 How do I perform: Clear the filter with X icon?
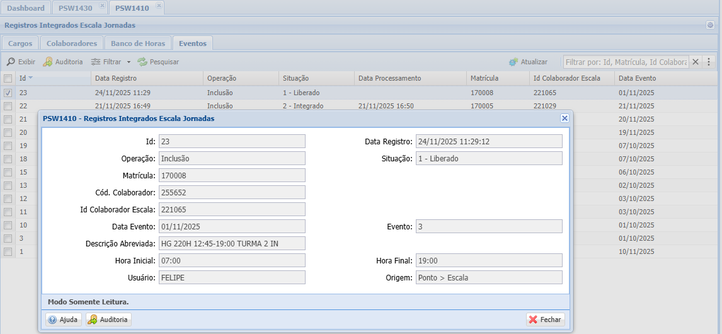(x=696, y=62)
